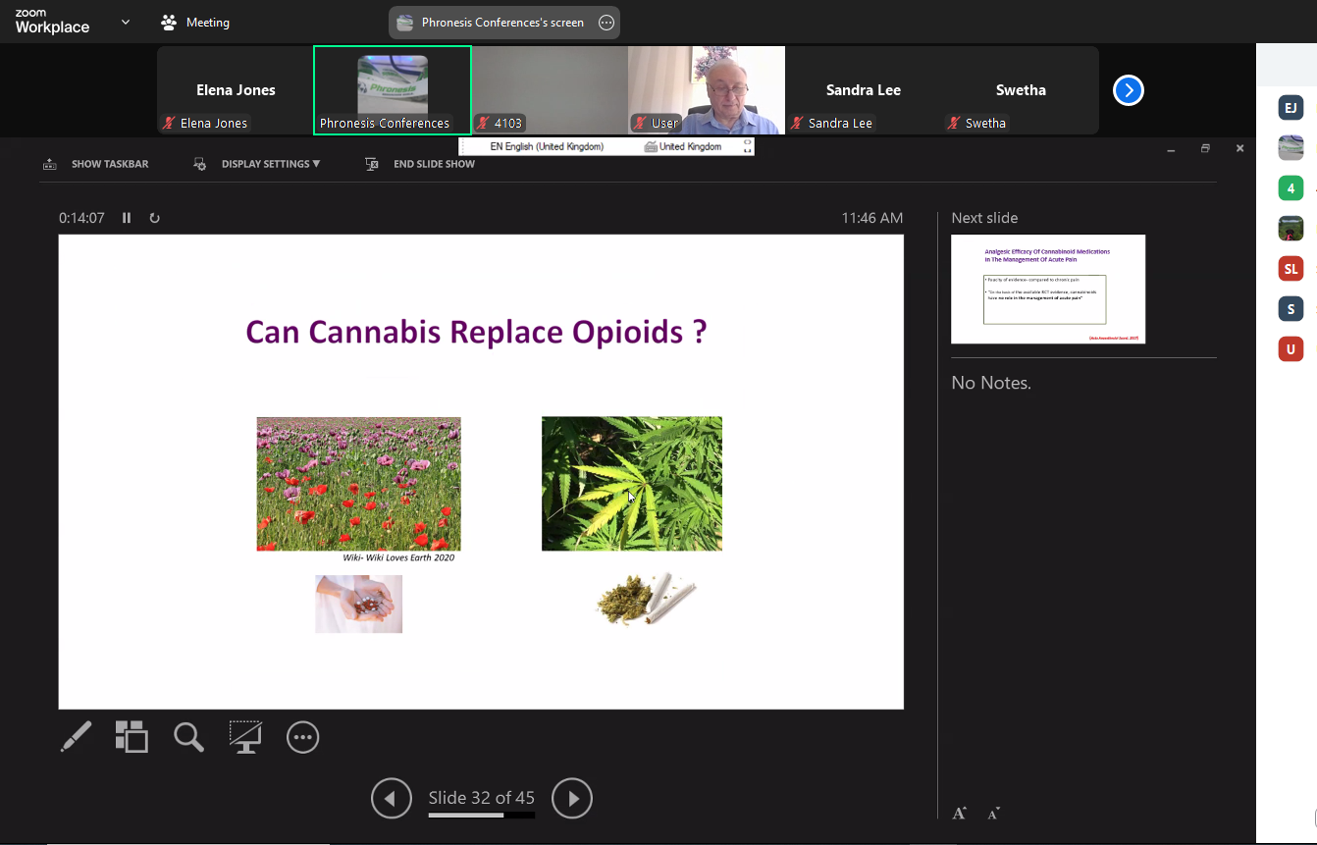This screenshot has height=845, width=1317.
Task: Toggle black or unblack slide show
Action: pos(245,737)
